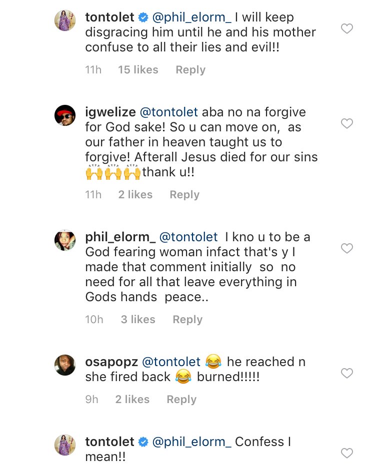
Task: Open the @tontolet mention in osapopz's comment
Action: click(171, 362)
